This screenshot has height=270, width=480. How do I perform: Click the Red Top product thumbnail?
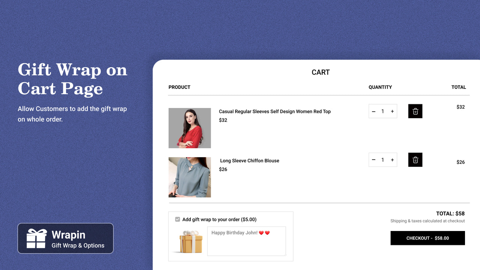pyautogui.click(x=189, y=128)
